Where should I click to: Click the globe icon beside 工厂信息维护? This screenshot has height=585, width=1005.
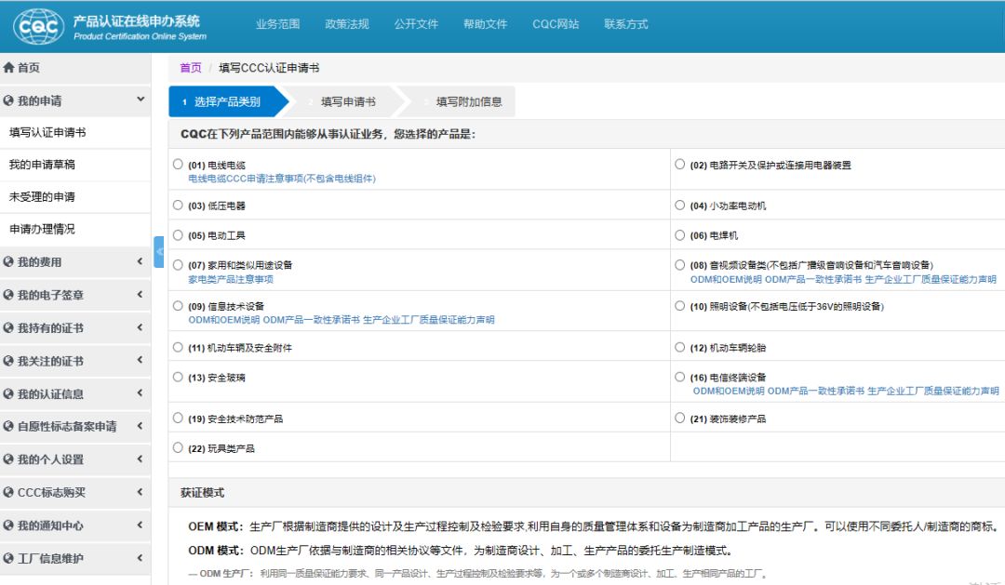point(9,559)
